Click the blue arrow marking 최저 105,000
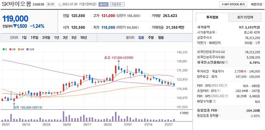This screenshot has height=130, width=265. click(x=14, y=104)
